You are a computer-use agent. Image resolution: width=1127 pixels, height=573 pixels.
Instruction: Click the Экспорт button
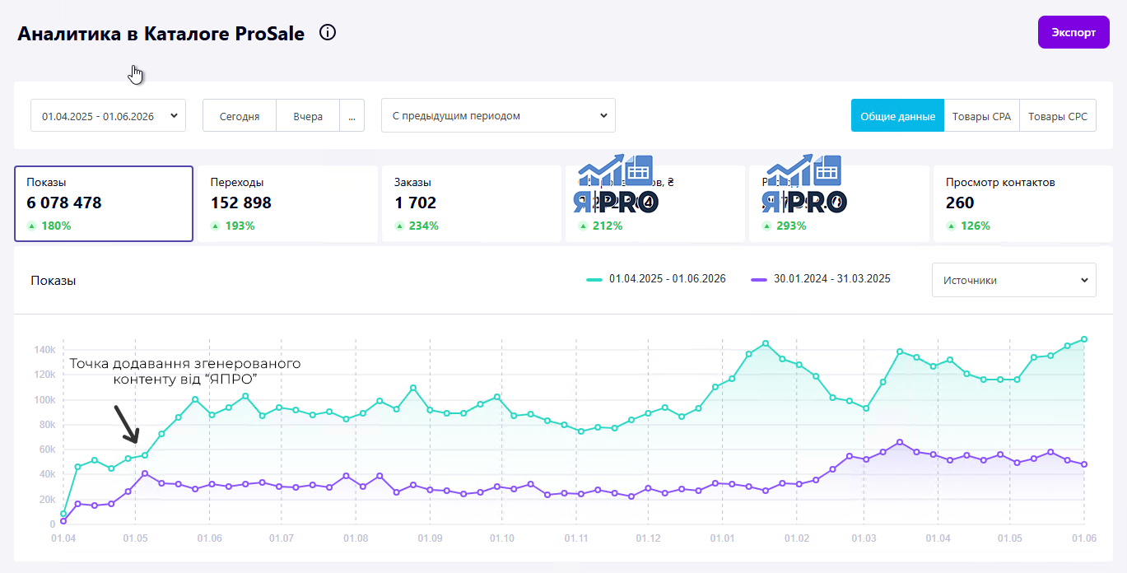point(1073,32)
